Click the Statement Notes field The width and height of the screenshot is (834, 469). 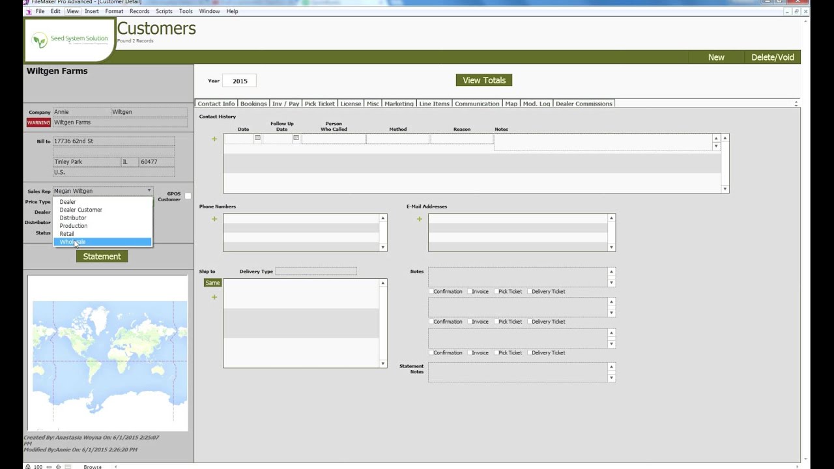tap(517, 373)
